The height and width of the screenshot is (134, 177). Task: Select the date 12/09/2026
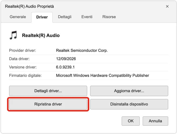66,59
